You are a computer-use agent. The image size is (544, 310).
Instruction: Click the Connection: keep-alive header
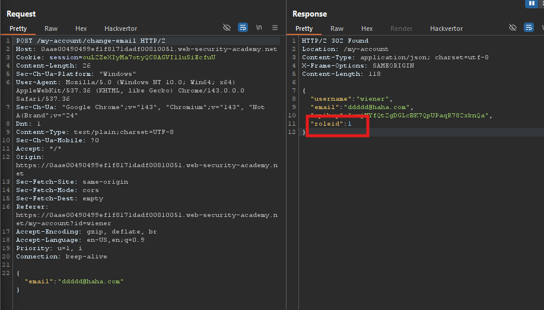pyautogui.click(x=62, y=257)
